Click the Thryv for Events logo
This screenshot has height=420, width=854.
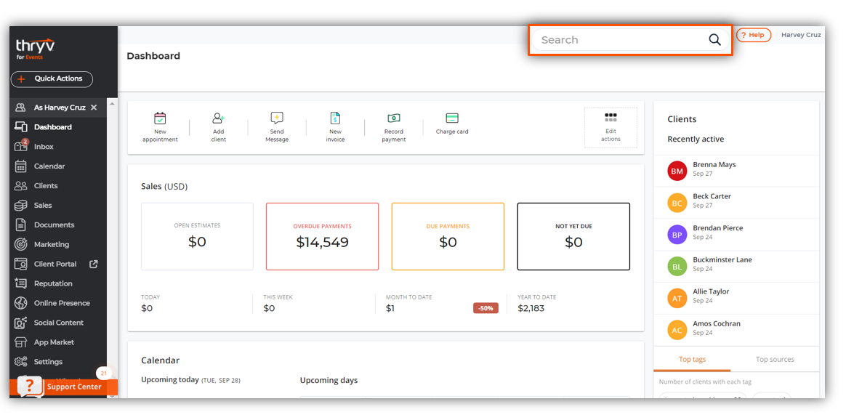pos(35,49)
